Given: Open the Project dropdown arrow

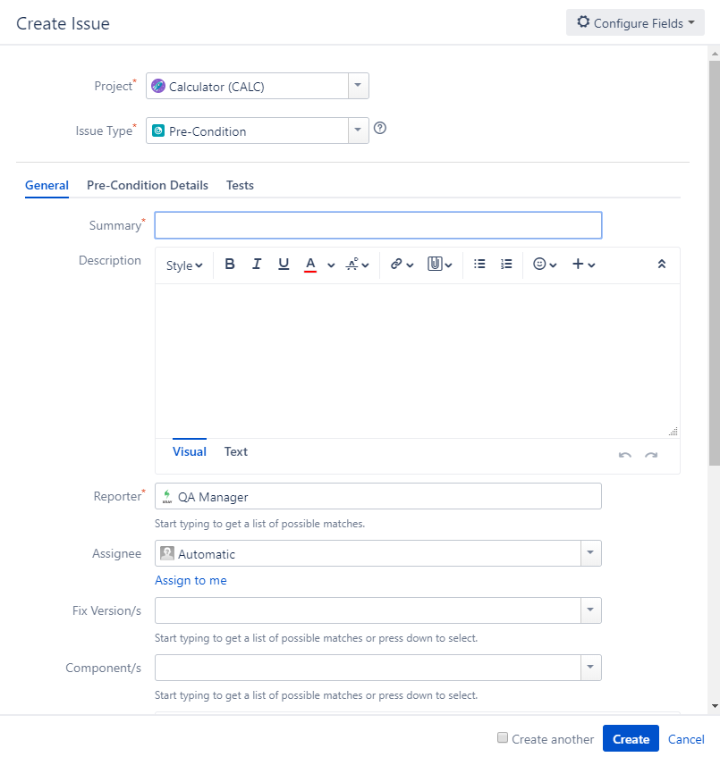Looking at the screenshot, I should click(358, 86).
